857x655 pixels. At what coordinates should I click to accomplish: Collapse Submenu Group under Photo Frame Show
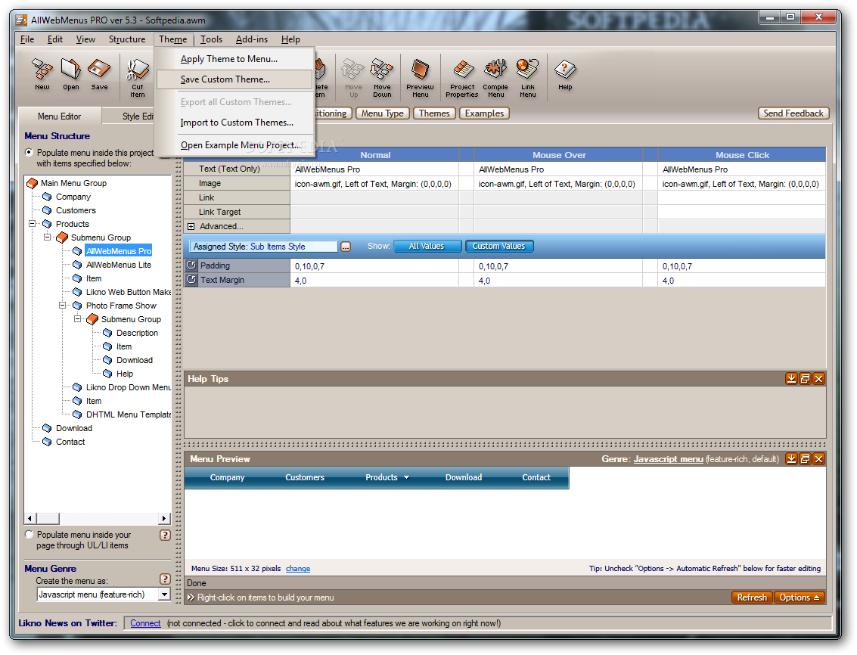[x=78, y=318]
